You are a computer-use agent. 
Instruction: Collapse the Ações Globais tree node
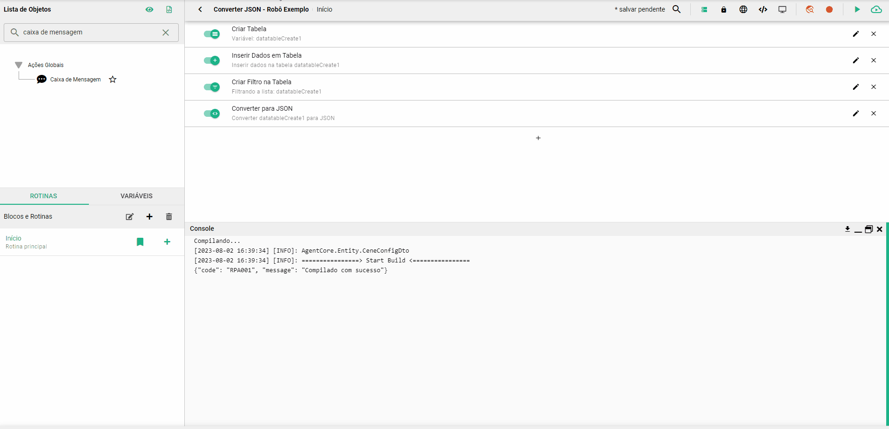(x=19, y=65)
